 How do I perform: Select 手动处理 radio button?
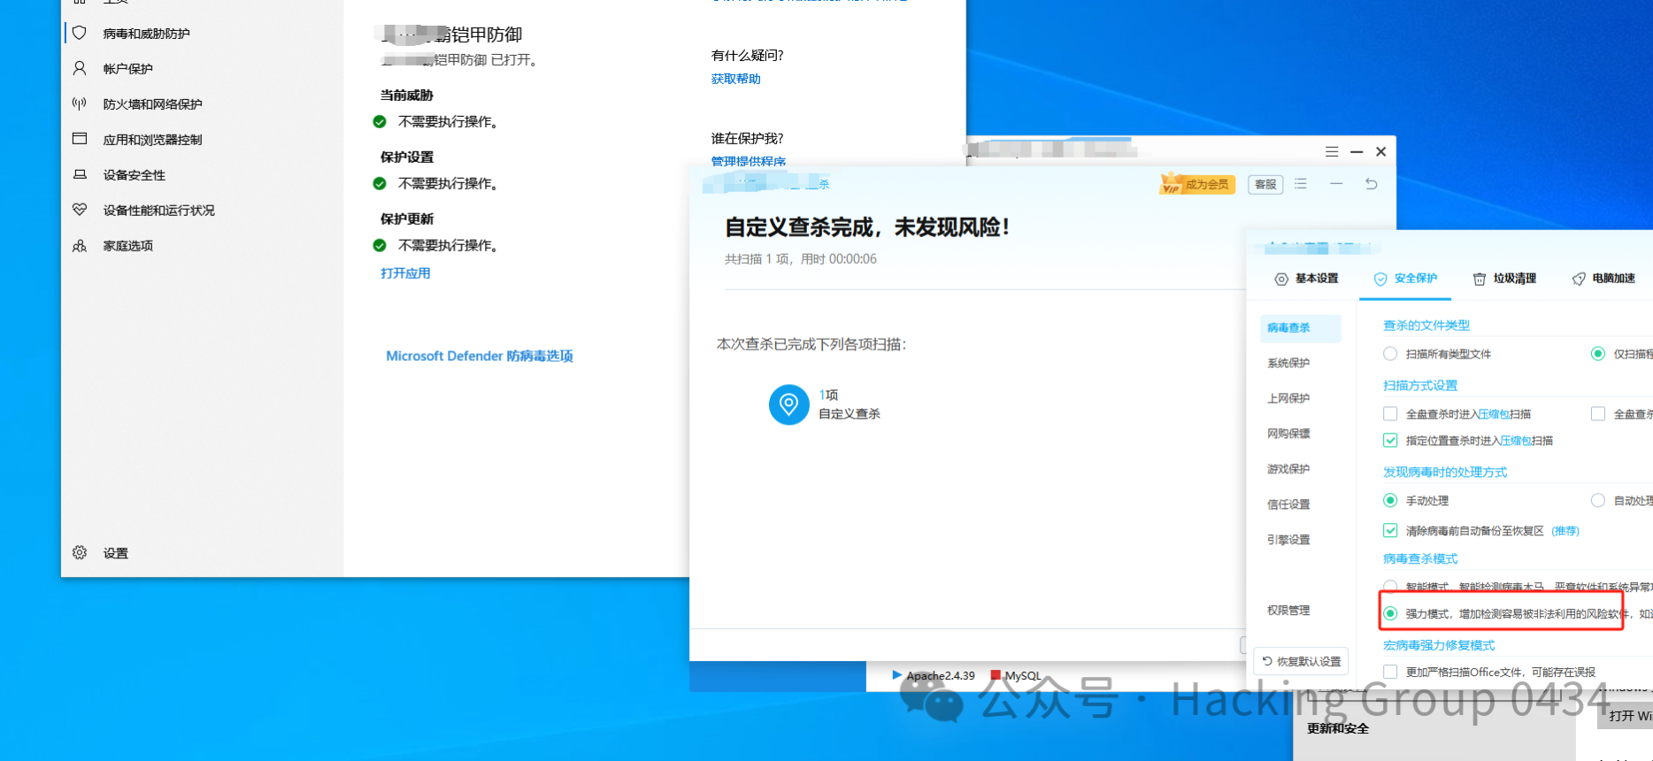tap(1390, 500)
